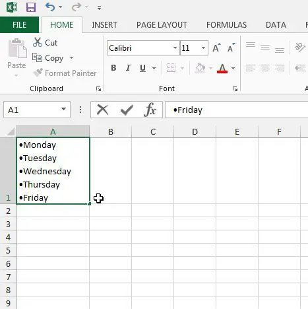The width and height of the screenshot is (308, 309).
Task: Select row 2 header
Action: click(8, 211)
